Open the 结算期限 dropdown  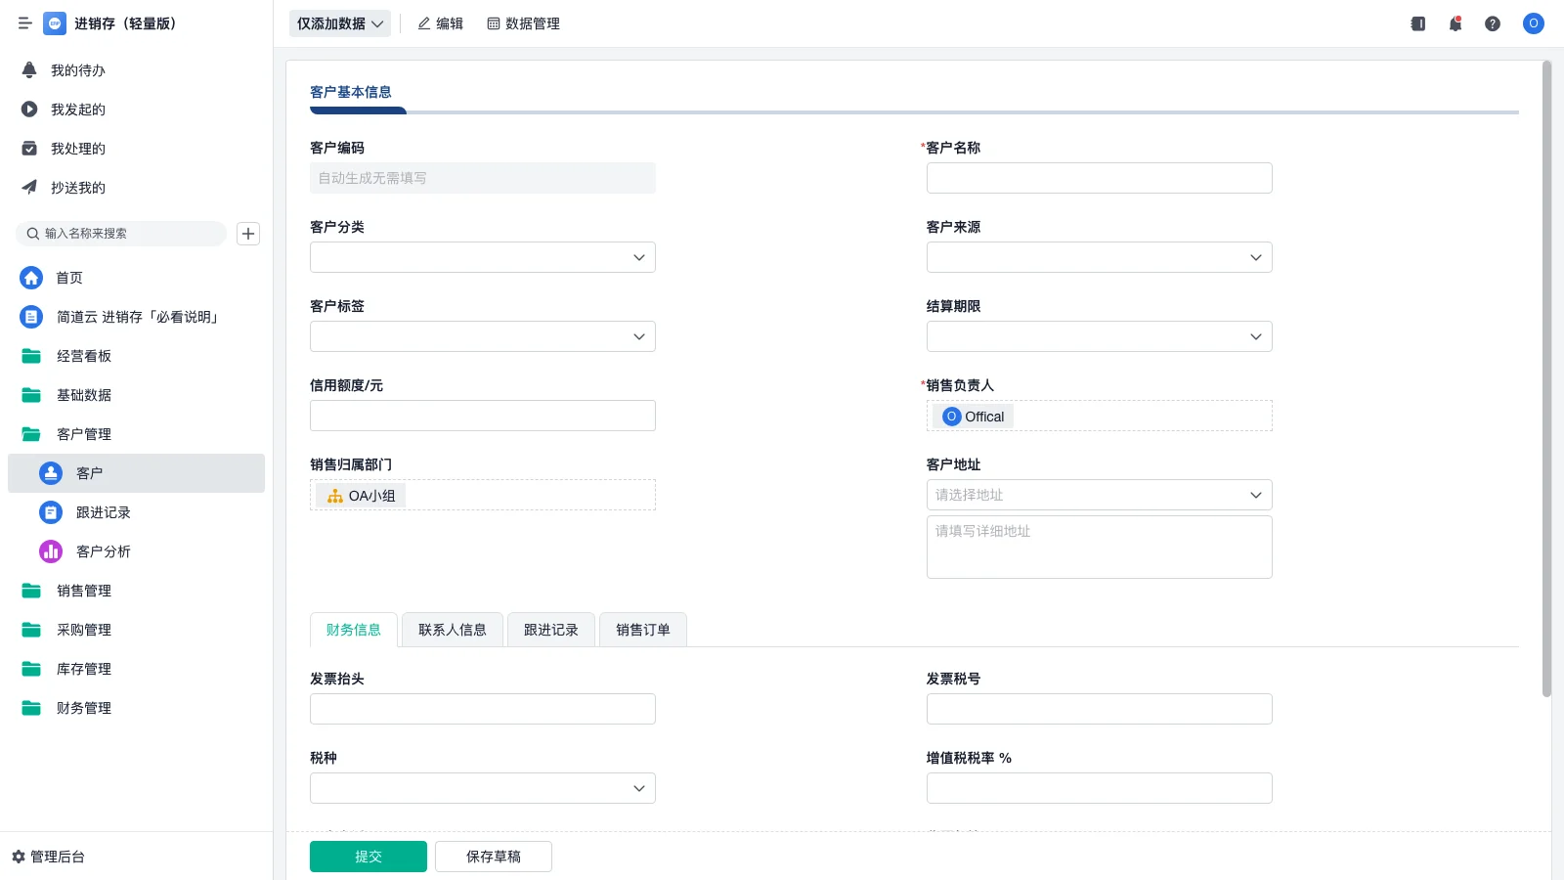(1100, 336)
